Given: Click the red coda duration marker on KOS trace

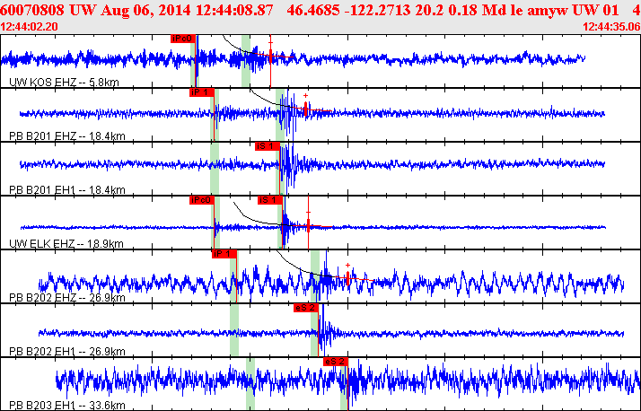Looking at the screenshot, I should pyautogui.click(x=270, y=57).
